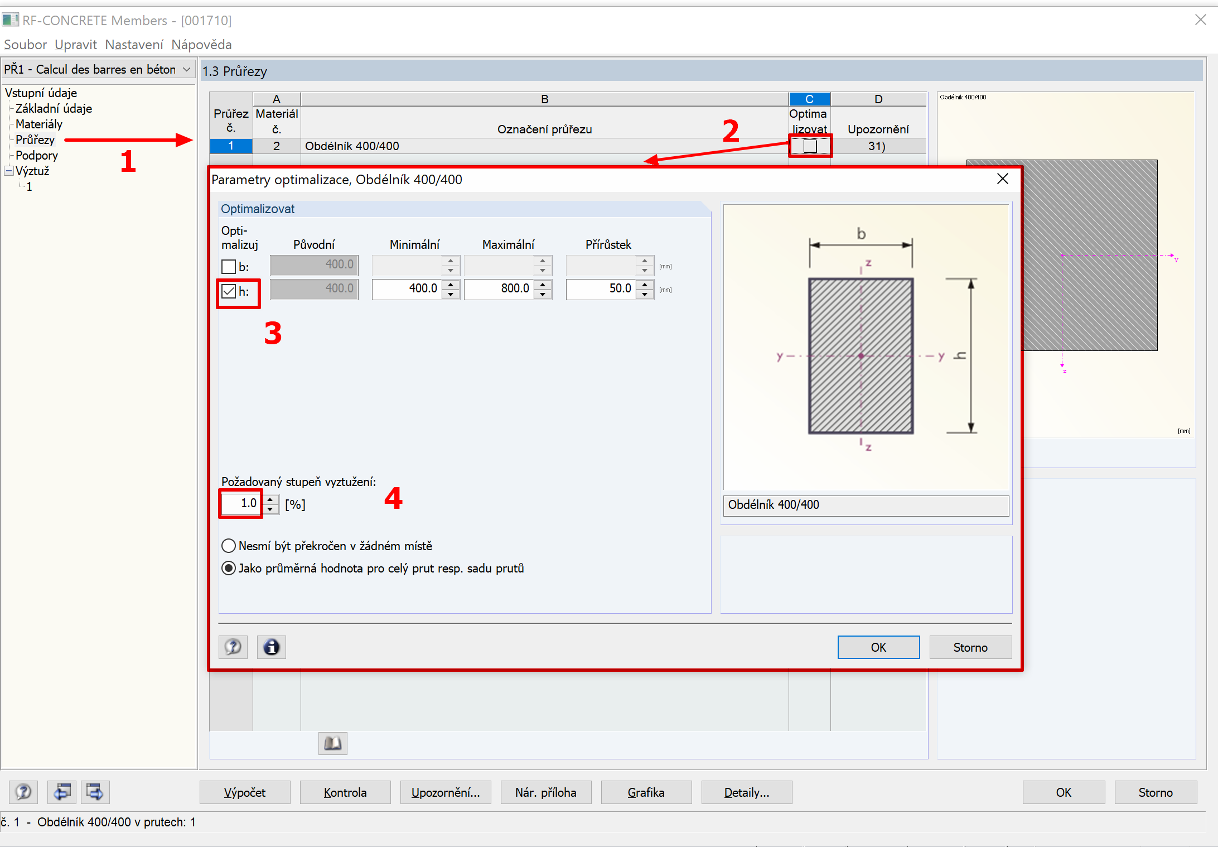Click the Minimální h input field
1218x847 pixels.
(x=407, y=288)
